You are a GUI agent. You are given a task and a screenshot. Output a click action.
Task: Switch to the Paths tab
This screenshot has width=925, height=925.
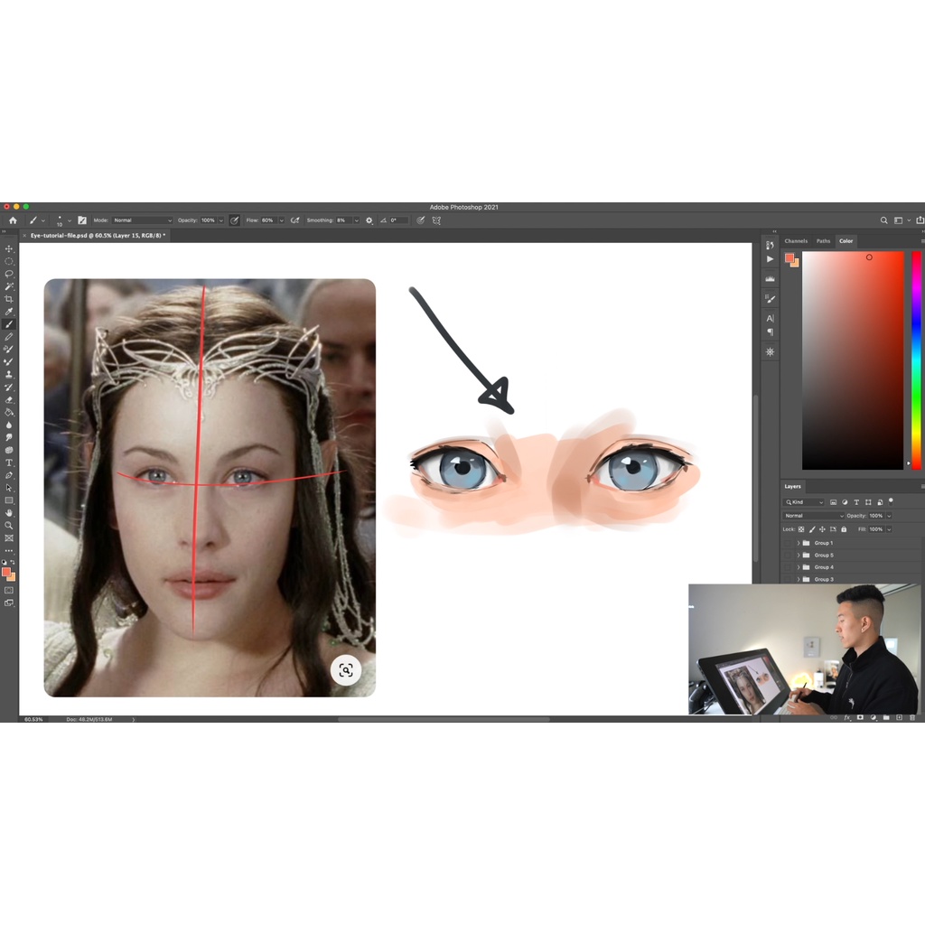click(823, 241)
